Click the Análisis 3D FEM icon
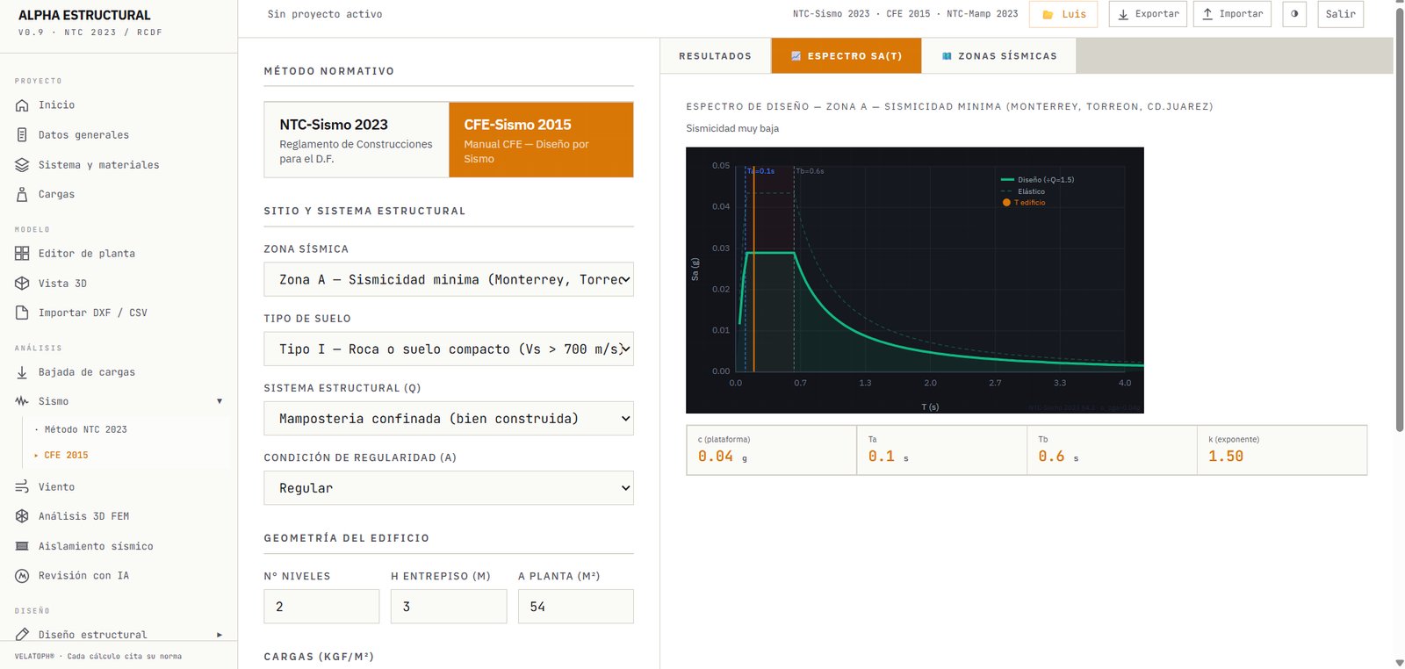Viewport: 1405px width, 669px height. pyautogui.click(x=22, y=516)
